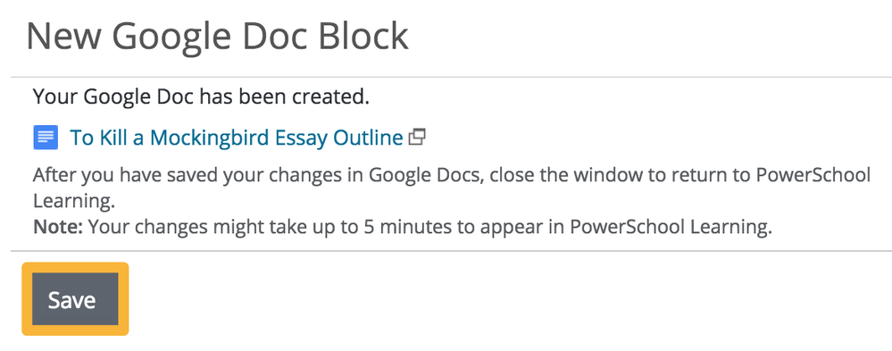Open the To Kill a Mockingbird Essay Outline link
The image size is (892, 351).
click(236, 138)
